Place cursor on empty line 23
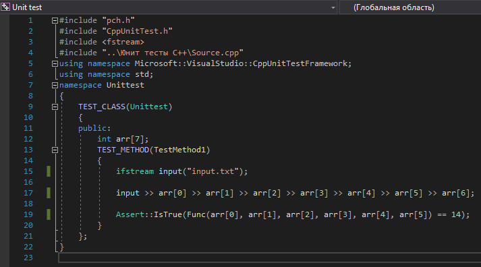The image size is (481, 267). pos(270,258)
